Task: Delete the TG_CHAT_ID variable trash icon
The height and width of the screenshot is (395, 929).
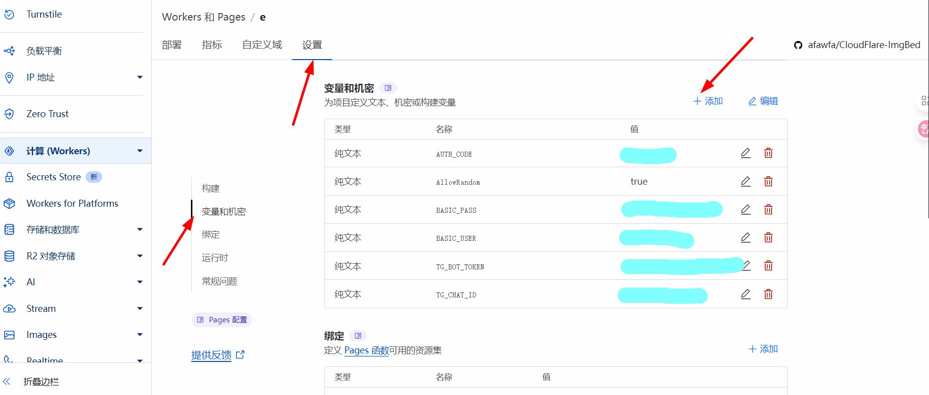Action: click(x=768, y=294)
